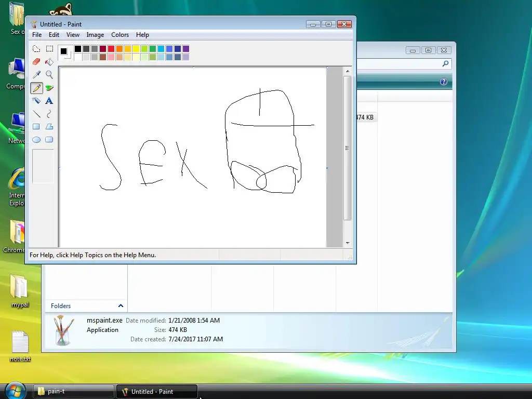532x399 pixels.
Task: Pick the Text tool
Action: coord(49,101)
